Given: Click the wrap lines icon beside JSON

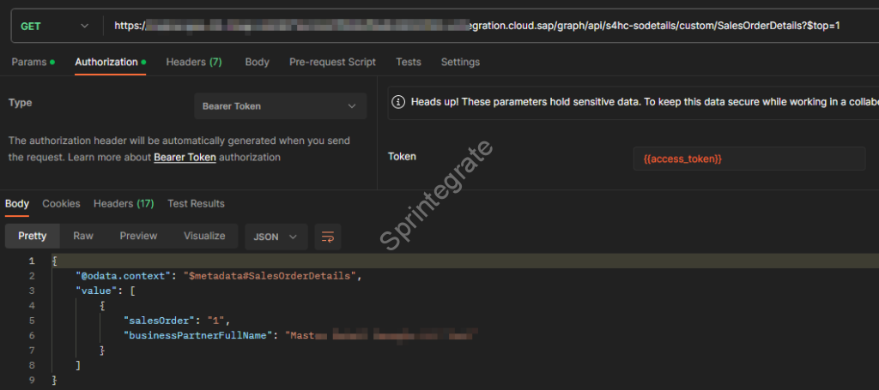Looking at the screenshot, I should [327, 237].
